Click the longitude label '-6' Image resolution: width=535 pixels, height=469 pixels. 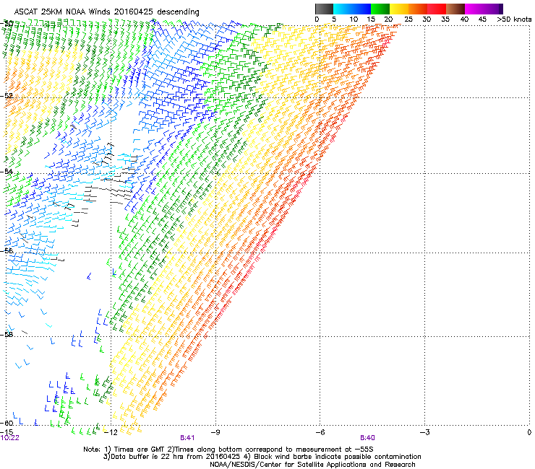click(x=320, y=432)
